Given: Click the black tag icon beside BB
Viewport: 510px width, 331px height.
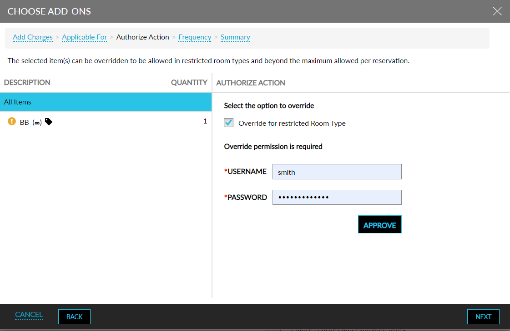Looking at the screenshot, I should 48,122.
